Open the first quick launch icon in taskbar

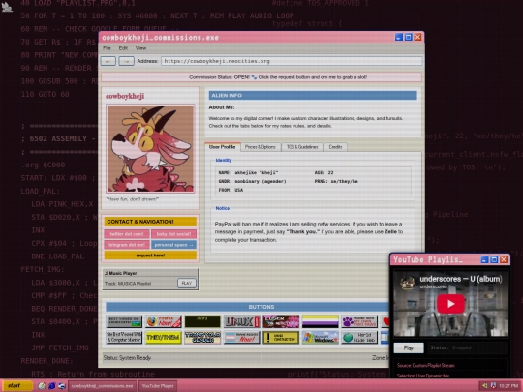[42, 386]
